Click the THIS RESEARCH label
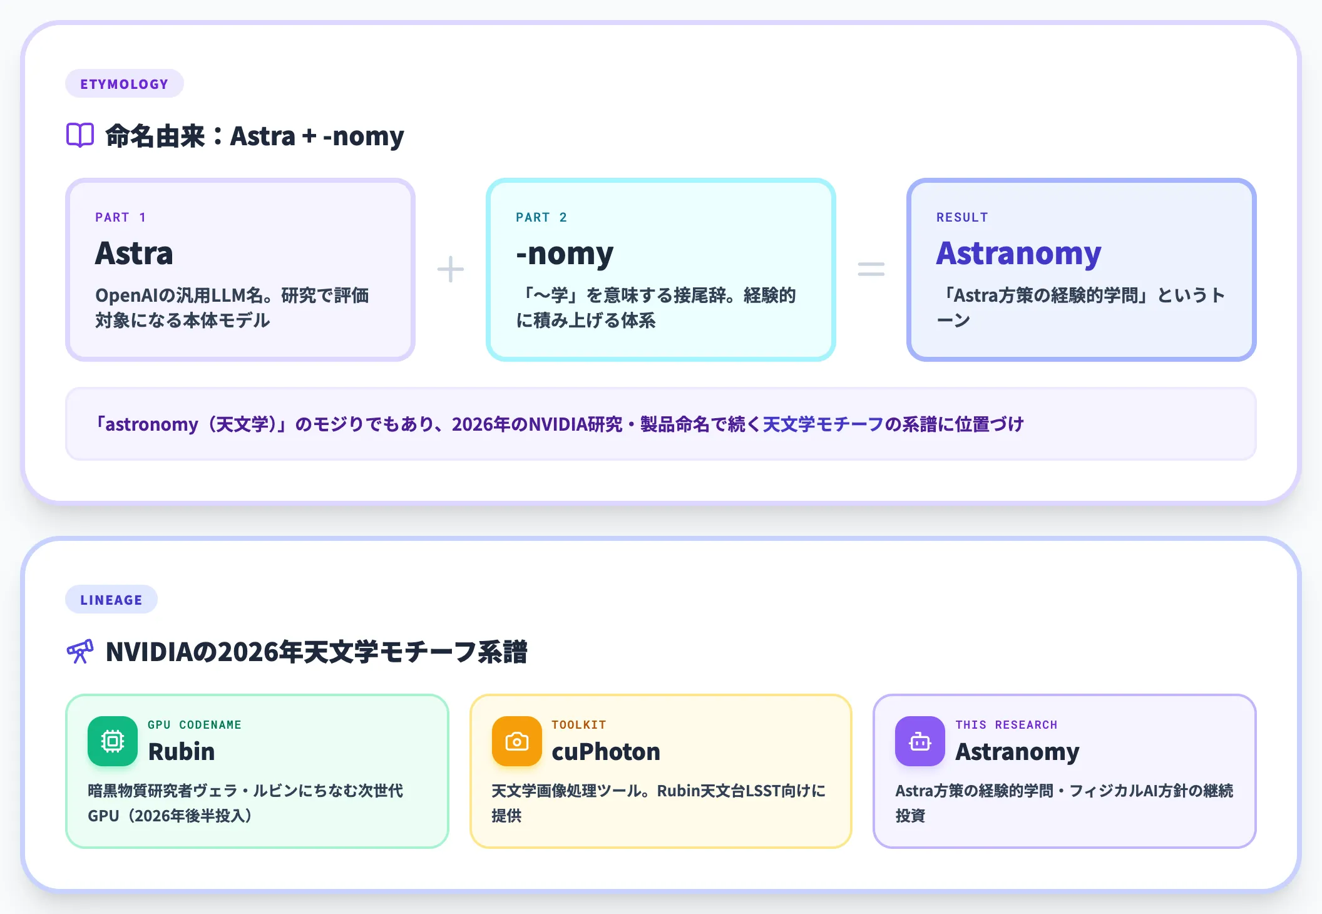 (x=1007, y=724)
